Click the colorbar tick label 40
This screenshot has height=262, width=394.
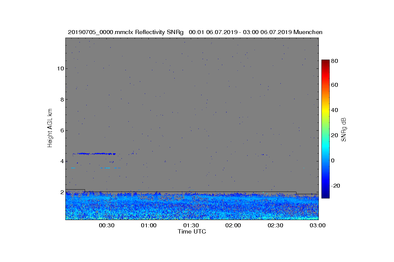click(335, 110)
